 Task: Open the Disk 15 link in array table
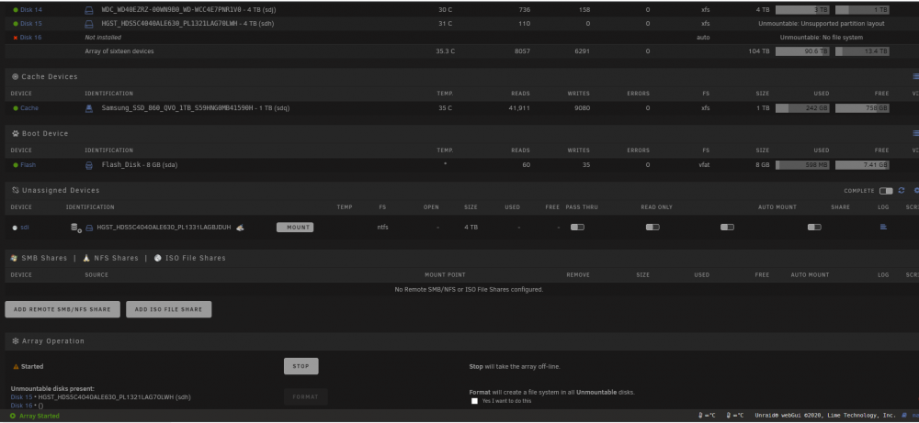pyautogui.click(x=31, y=24)
